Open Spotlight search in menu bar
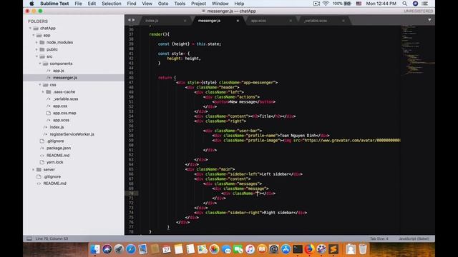Image resolution: width=458 pixels, height=257 pixels. 405,4
